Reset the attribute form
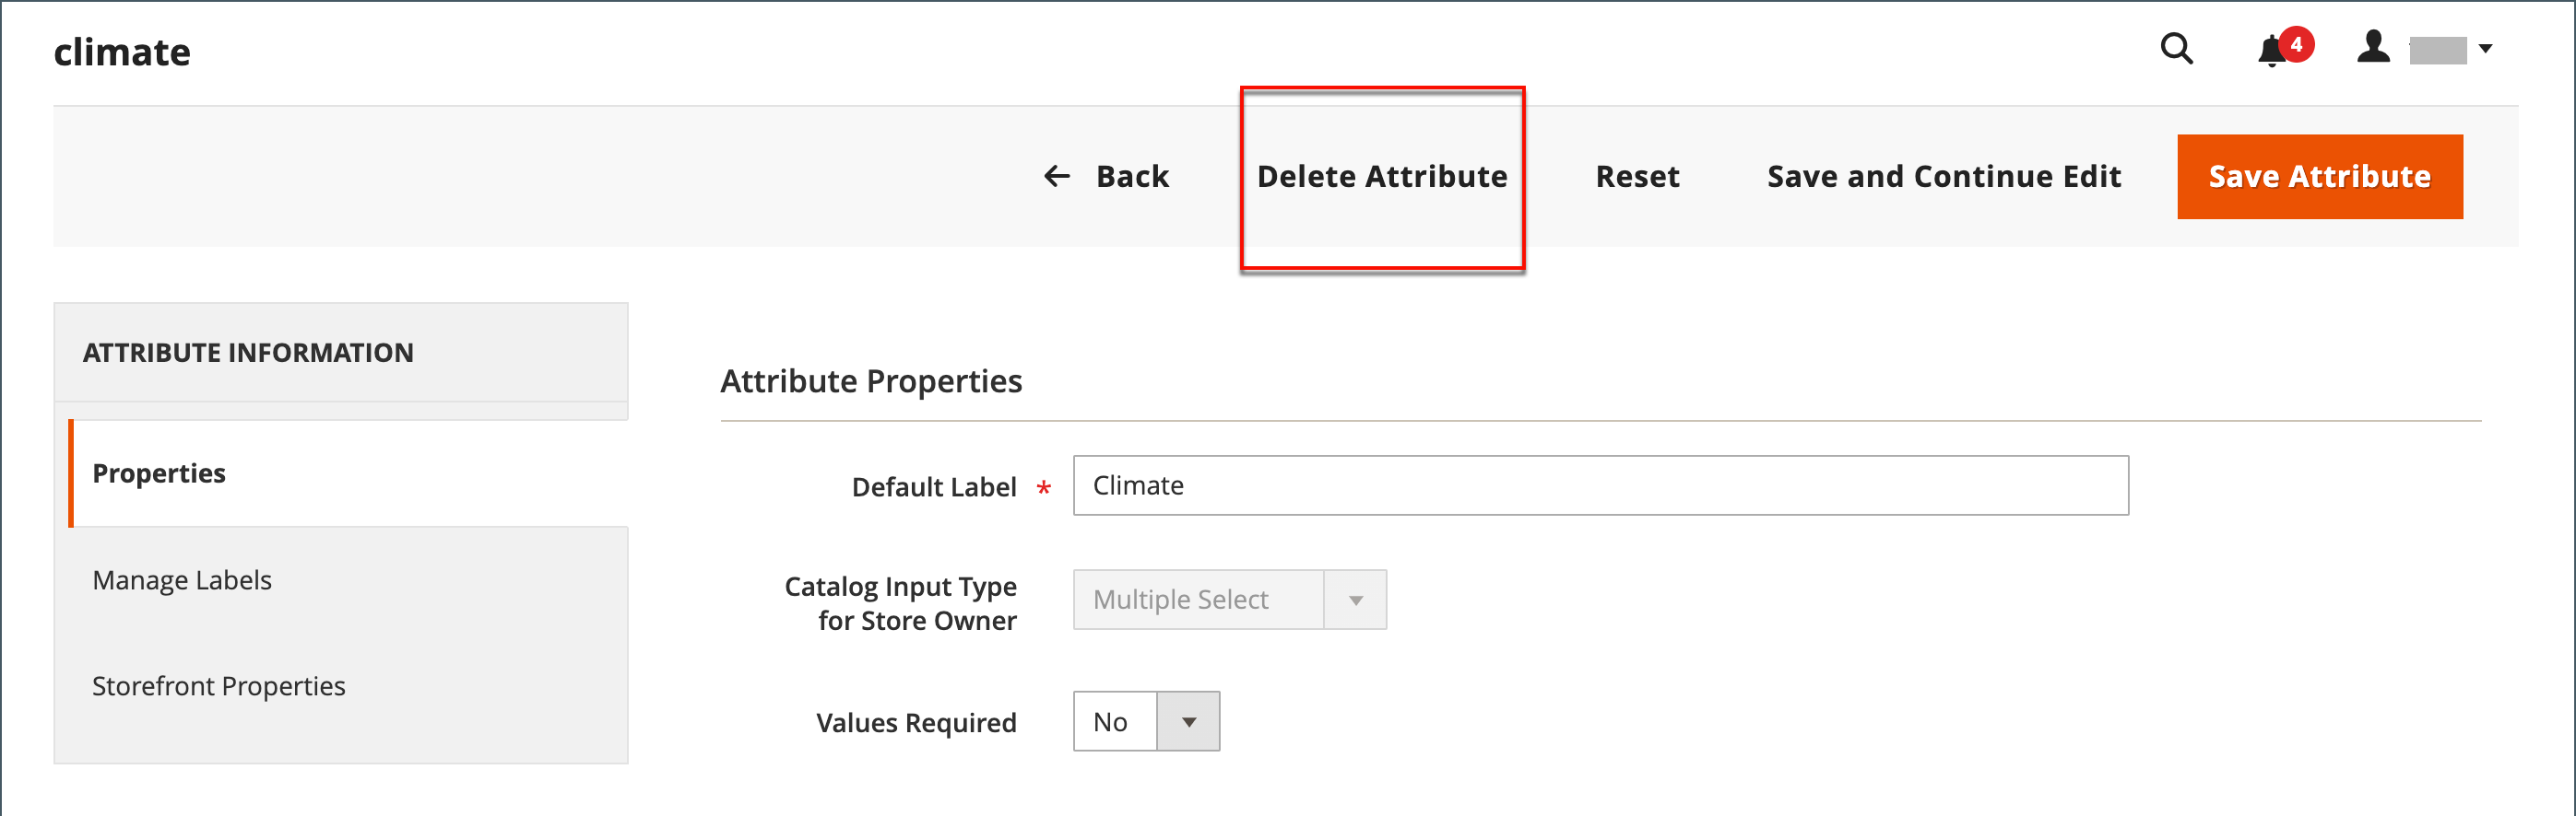This screenshot has height=816, width=2576. tap(1637, 177)
